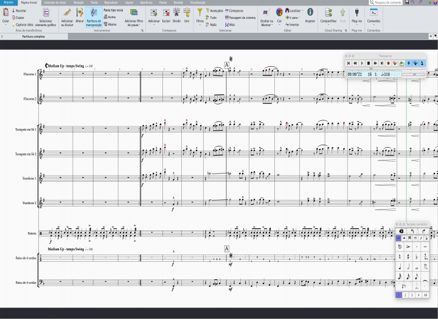
Task: Click the Copiar button
Action: coord(20,18)
